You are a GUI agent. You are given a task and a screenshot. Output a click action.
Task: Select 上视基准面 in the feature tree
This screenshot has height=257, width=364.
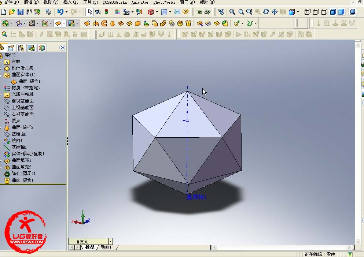[x=22, y=107]
